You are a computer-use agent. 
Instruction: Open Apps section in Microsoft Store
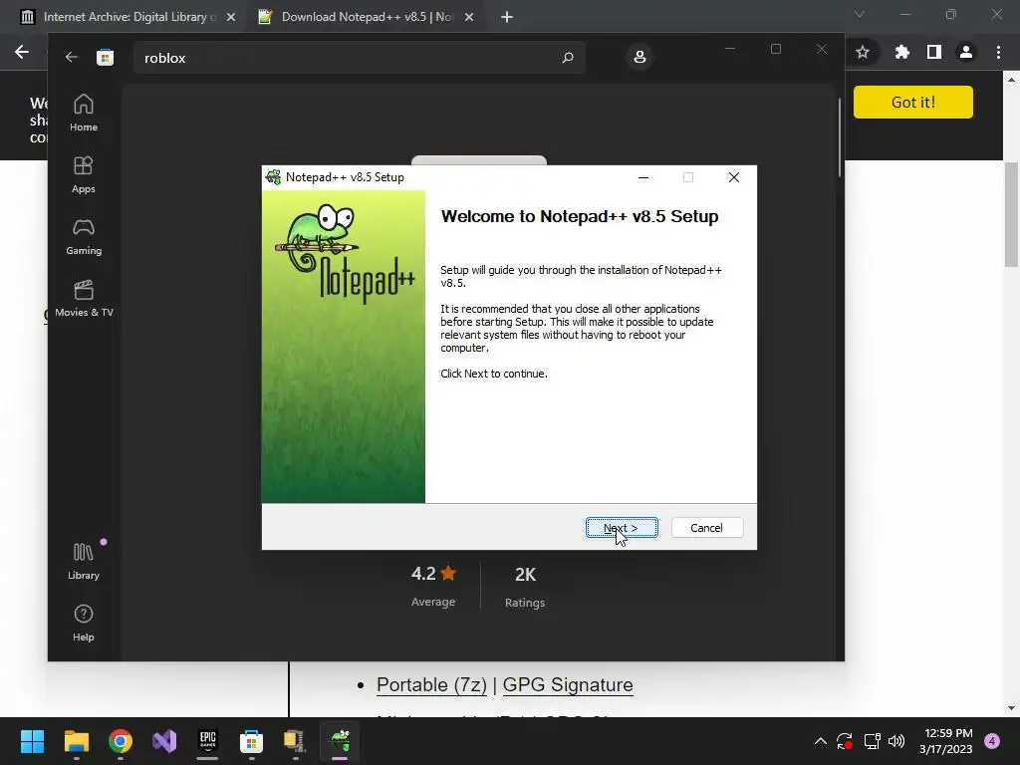click(84, 174)
